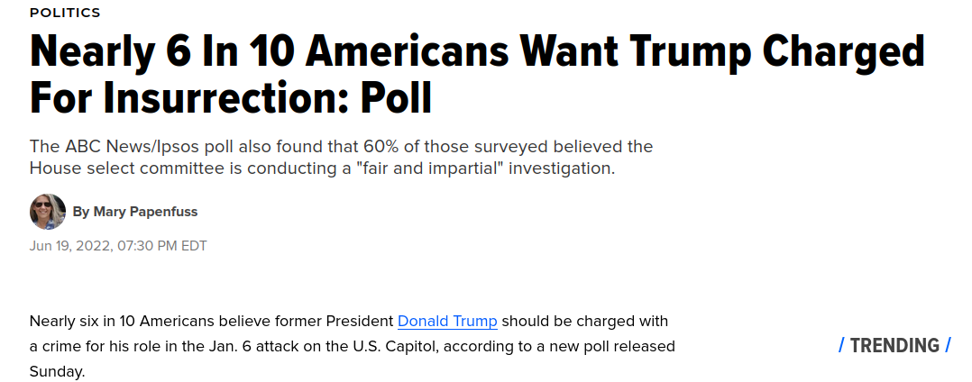
Task: Click the headline's first line about Trump Charged
Action: pos(477,51)
